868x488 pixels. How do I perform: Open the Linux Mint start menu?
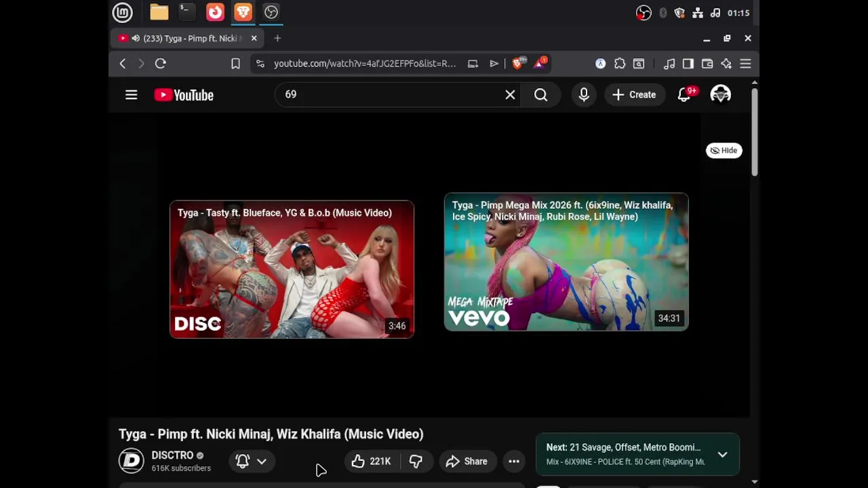point(123,12)
